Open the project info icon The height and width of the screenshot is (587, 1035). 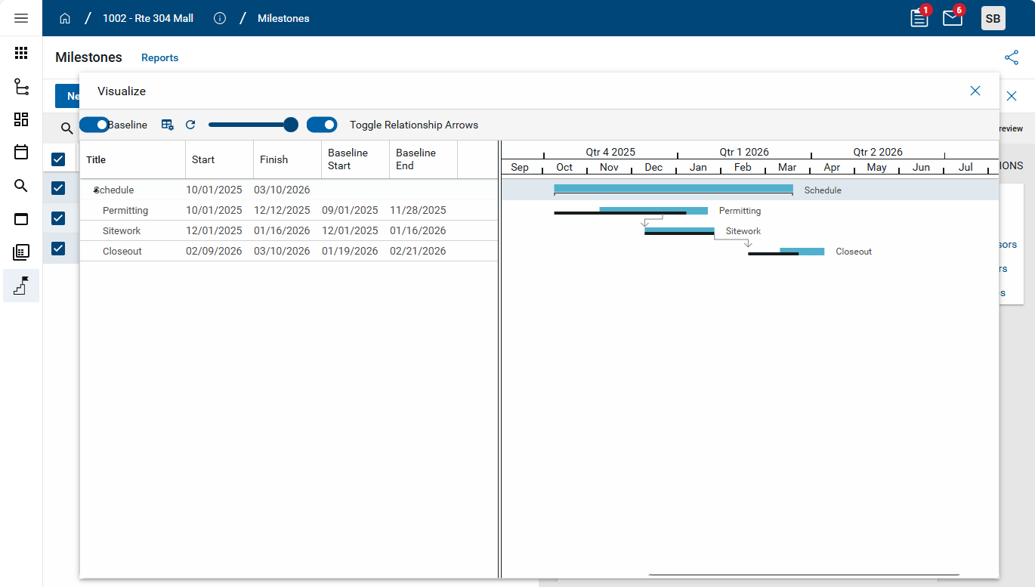pyautogui.click(x=220, y=18)
